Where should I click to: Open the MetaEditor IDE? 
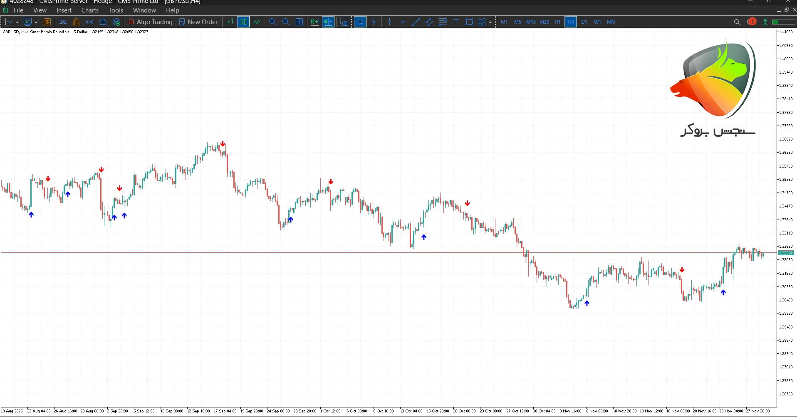pos(63,22)
